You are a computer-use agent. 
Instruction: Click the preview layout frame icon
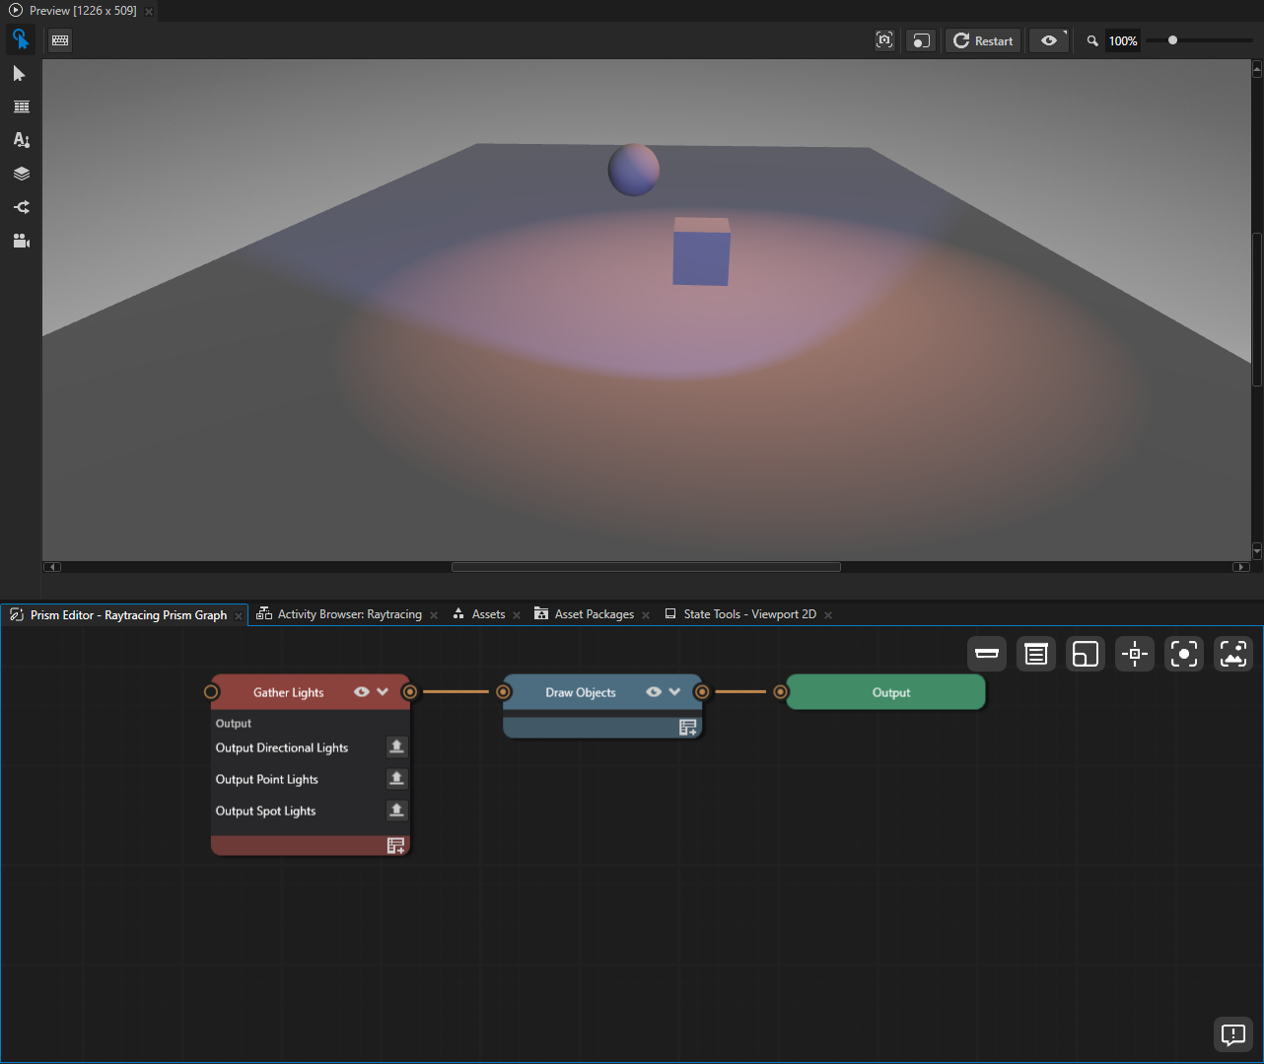click(920, 40)
